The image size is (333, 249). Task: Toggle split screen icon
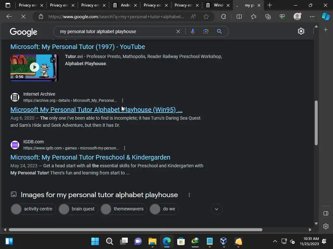239,17
